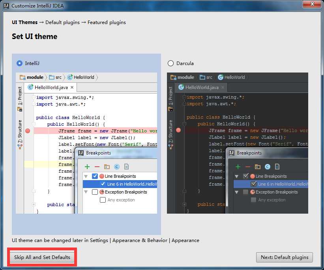The width and height of the screenshot is (324, 270).
Task: Click the UI Themes breadcrumb step
Action: [24, 22]
